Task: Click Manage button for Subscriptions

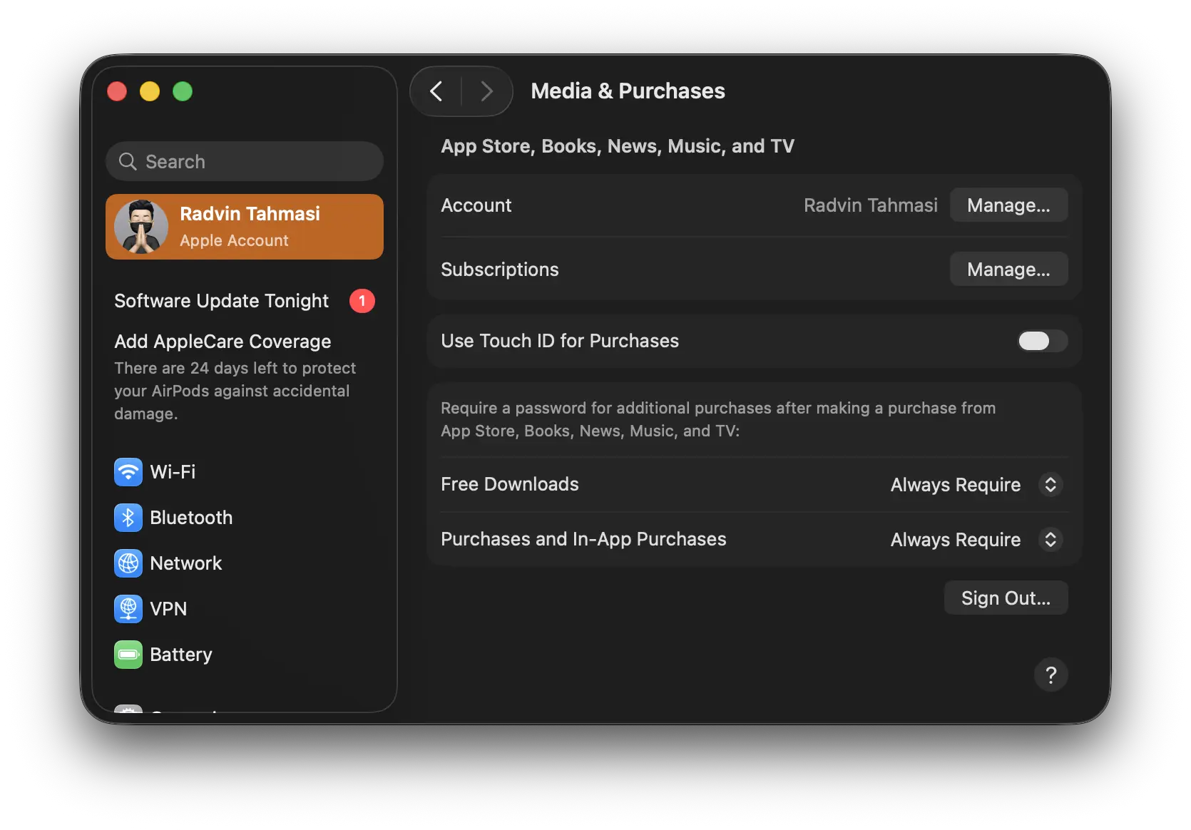Action: click(x=1008, y=270)
